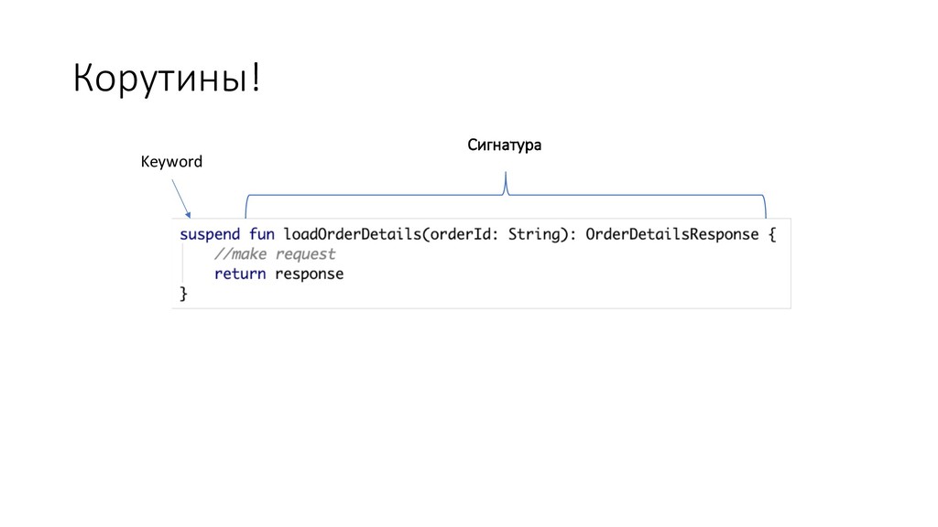
Task: Select the "Сигнатура" label above the brace
Action: point(505,145)
